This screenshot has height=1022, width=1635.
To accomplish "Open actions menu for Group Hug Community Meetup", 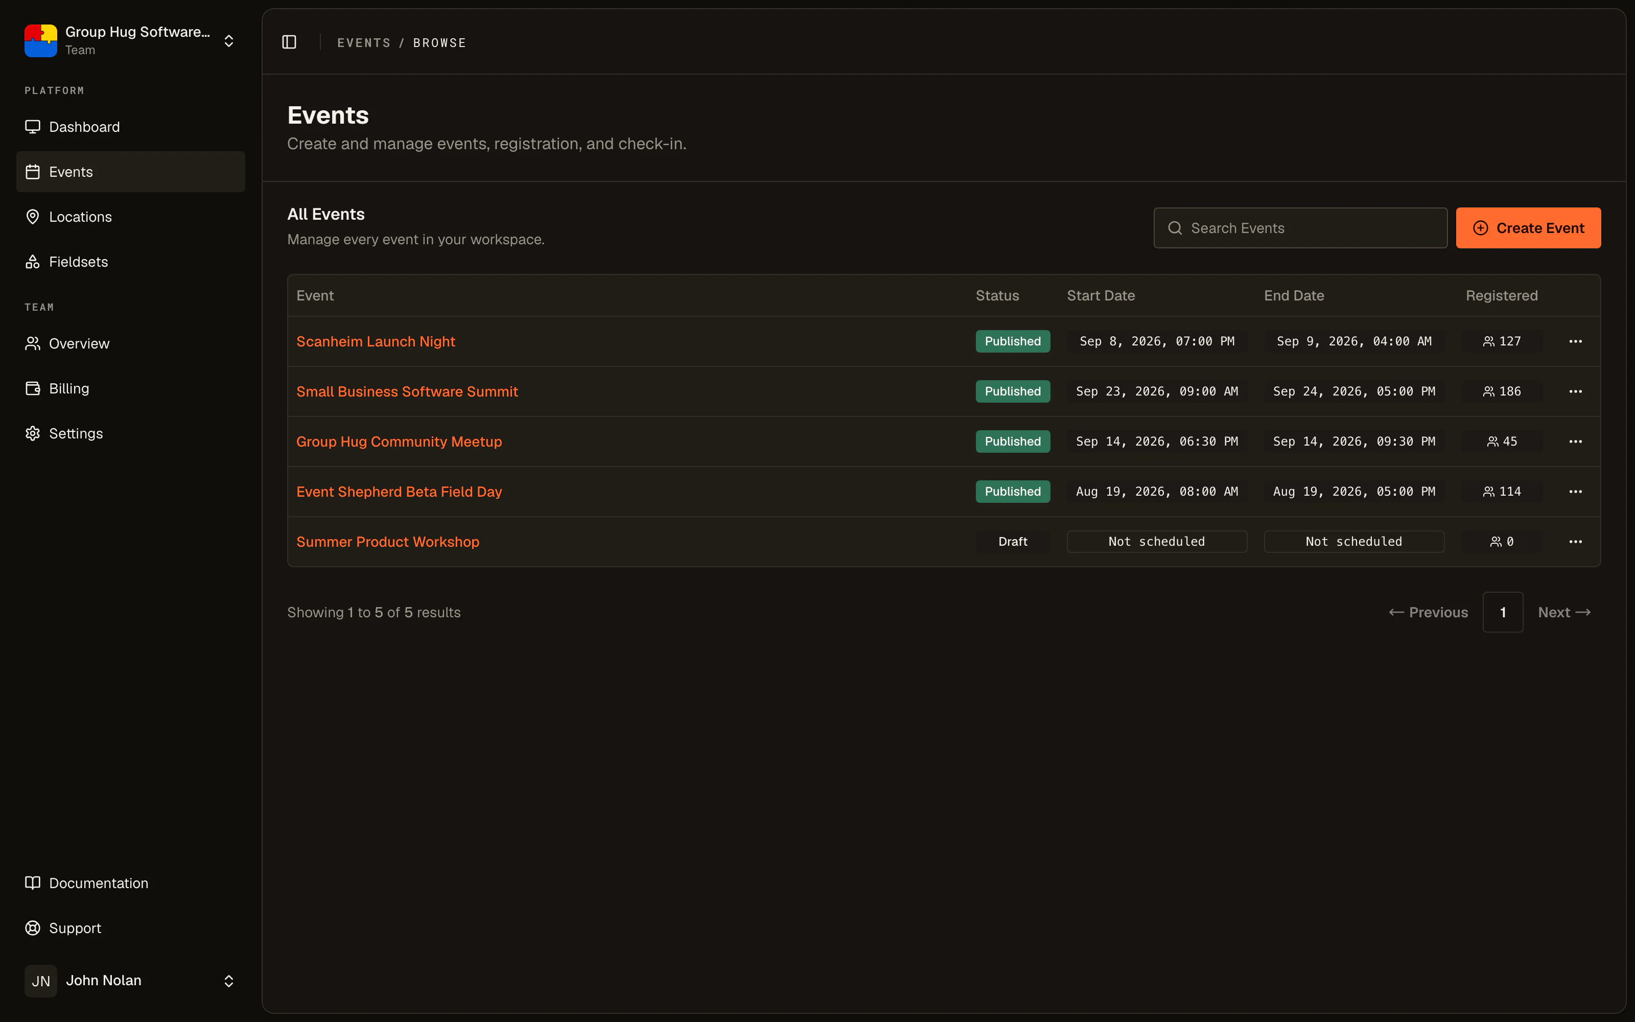I will point(1576,442).
